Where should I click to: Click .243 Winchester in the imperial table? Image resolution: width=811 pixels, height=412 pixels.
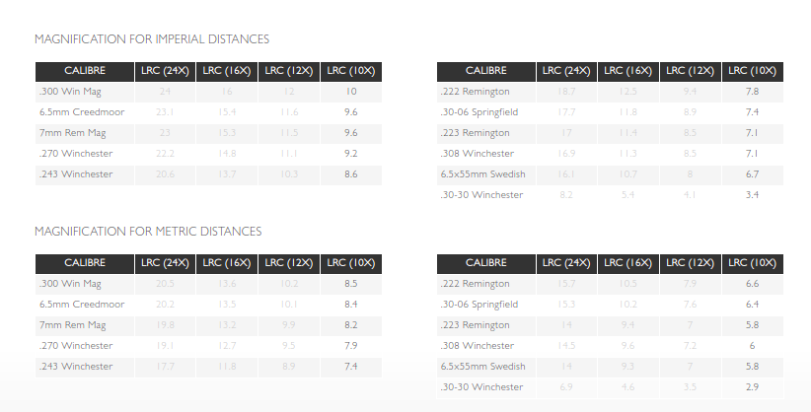point(76,174)
